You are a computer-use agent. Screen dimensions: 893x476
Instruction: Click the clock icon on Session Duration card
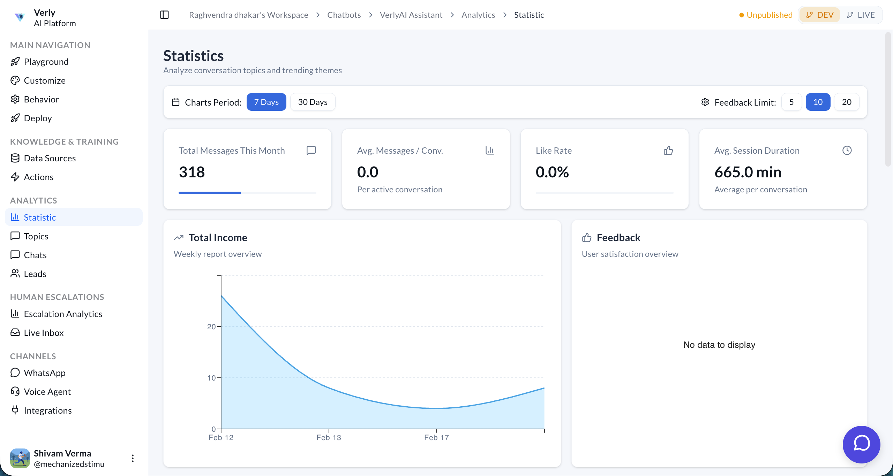click(x=847, y=151)
